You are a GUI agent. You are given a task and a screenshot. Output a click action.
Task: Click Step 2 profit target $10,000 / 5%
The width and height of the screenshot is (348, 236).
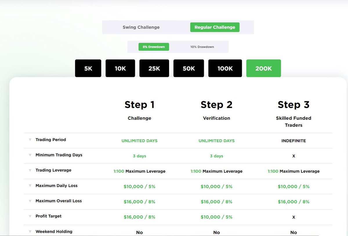point(217,217)
